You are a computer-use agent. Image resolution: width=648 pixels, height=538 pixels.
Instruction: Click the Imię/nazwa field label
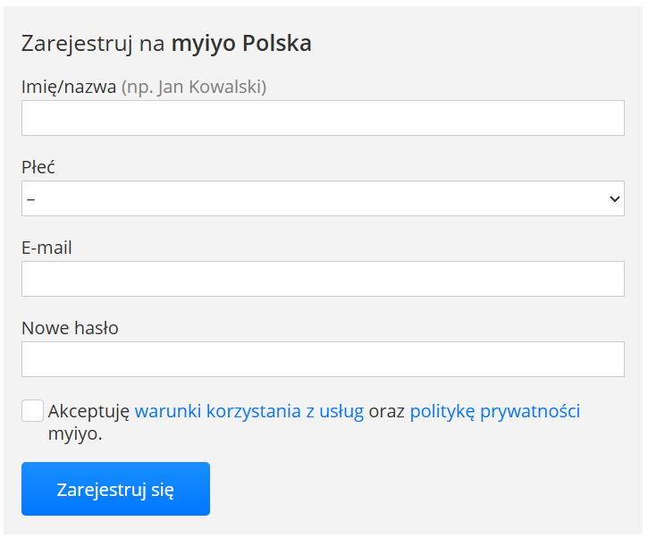point(69,87)
